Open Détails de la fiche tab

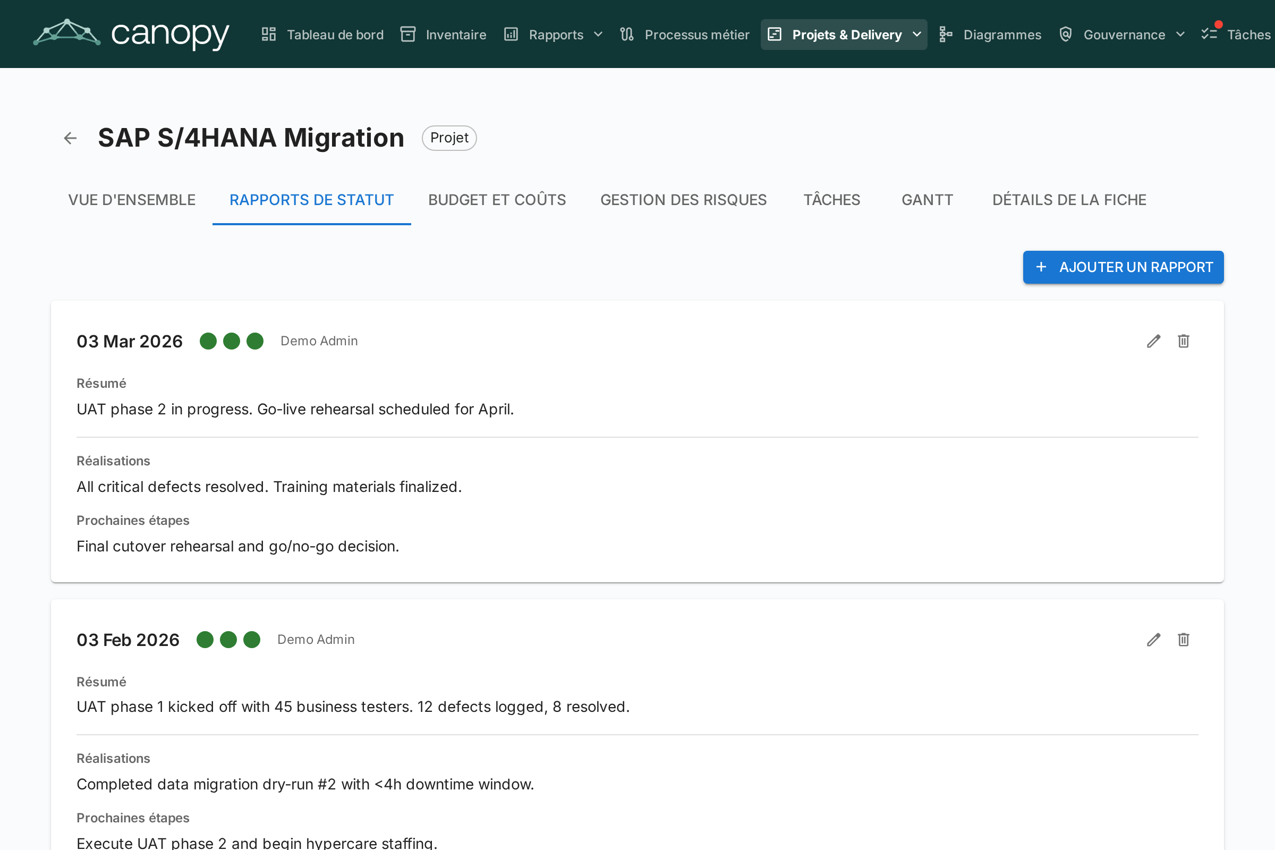1069,200
